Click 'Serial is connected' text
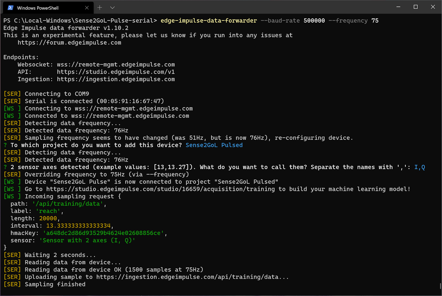Screen dimensions: 442x296 click(59, 101)
